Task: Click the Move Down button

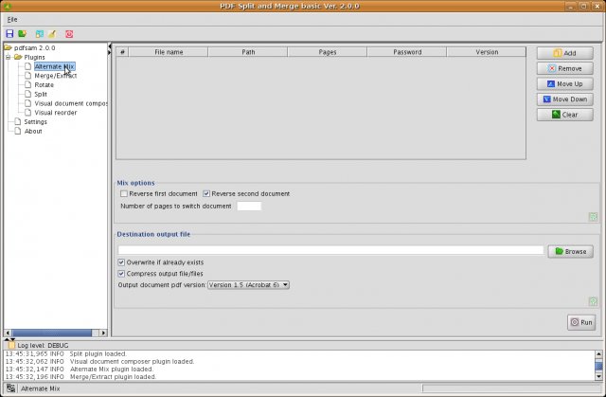Action: tap(564, 99)
